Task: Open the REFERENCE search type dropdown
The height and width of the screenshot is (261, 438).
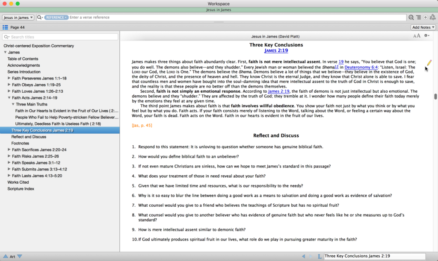Action: click(x=56, y=17)
